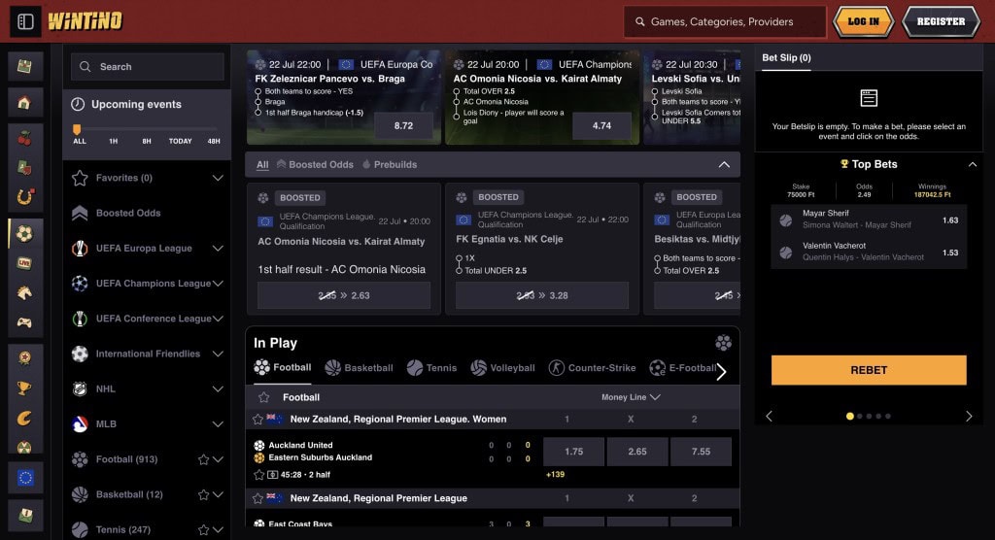Image resolution: width=995 pixels, height=540 pixels.
Task: Click the sidebar Search input field
Action: pos(148,67)
